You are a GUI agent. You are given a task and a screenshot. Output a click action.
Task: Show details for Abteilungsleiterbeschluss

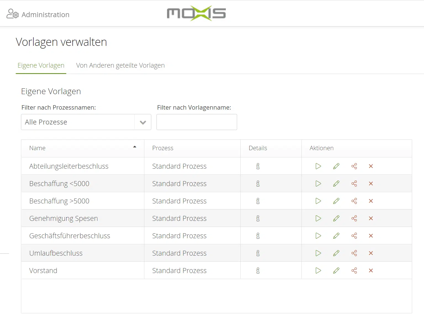[x=258, y=166]
